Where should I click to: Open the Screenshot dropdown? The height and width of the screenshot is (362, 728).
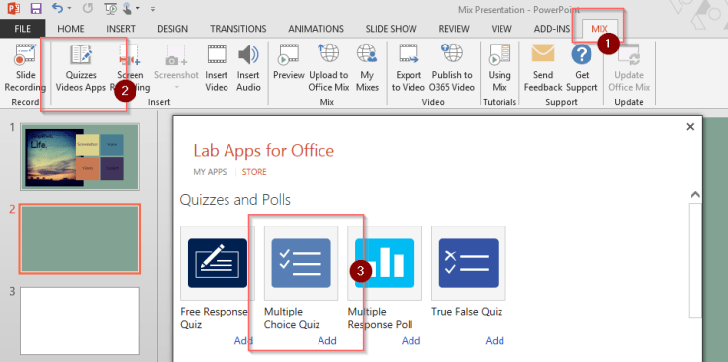[176, 68]
